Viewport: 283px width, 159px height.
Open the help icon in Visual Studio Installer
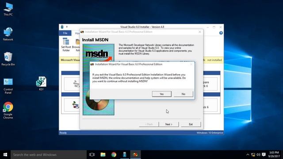(x=221, y=33)
